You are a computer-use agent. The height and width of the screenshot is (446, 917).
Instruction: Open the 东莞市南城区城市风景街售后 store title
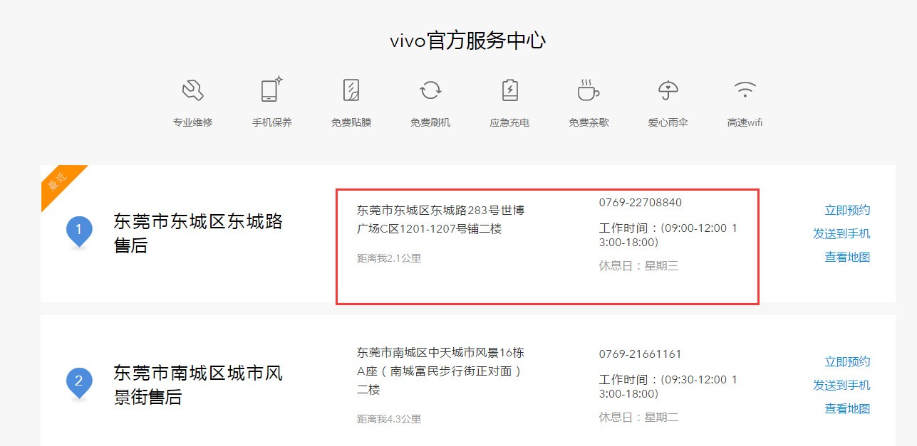point(198,385)
